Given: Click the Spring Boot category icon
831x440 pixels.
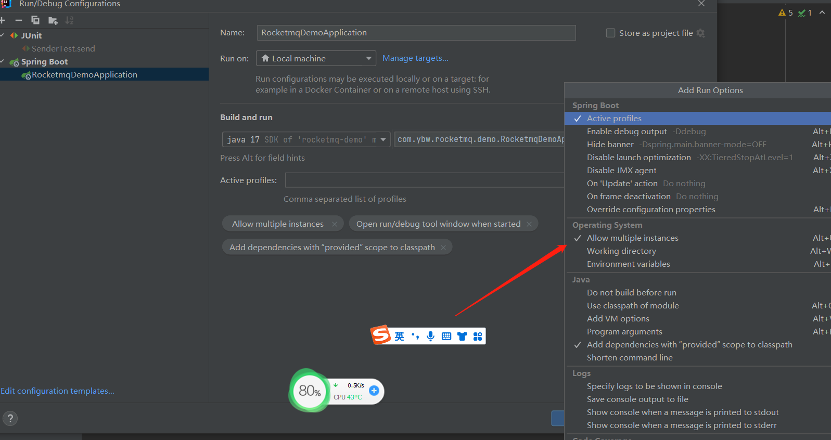Looking at the screenshot, I should coord(15,62).
